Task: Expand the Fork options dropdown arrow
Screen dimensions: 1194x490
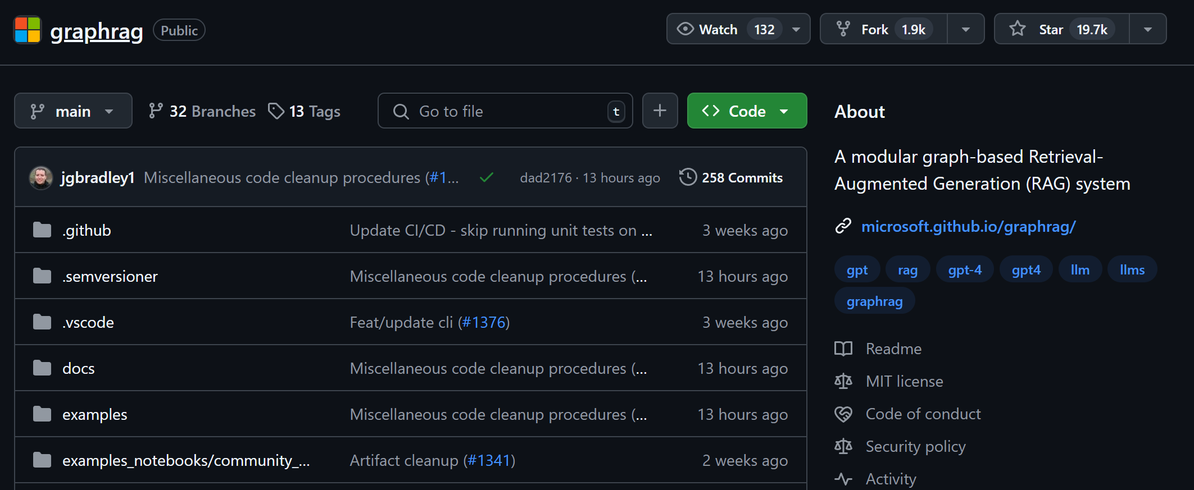Action: click(x=966, y=29)
